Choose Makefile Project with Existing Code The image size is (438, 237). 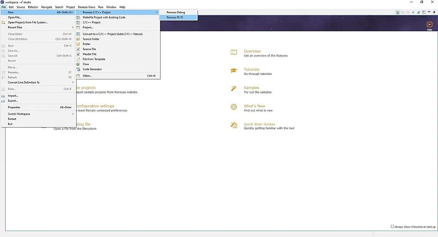pyautogui.click(x=104, y=18)
